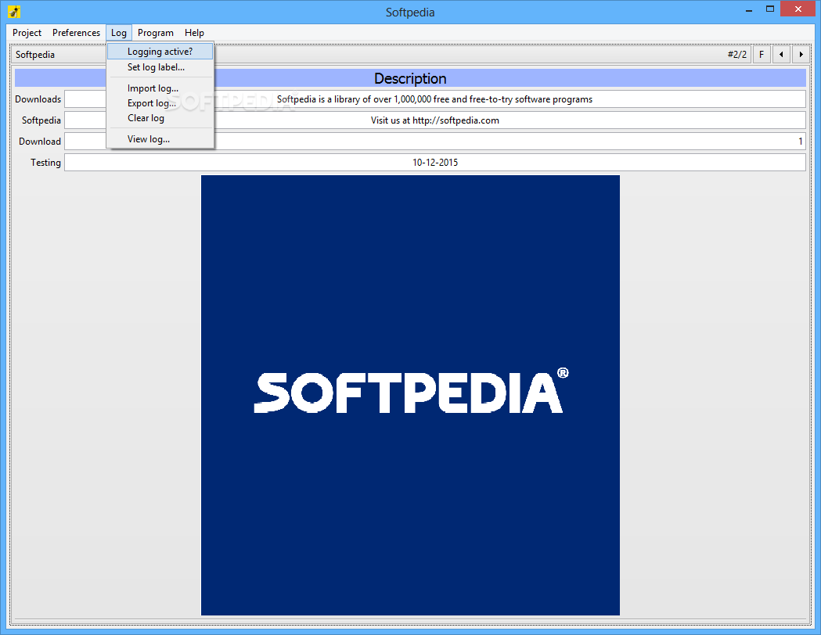The height and width of the screenshot is (635, 821).
Task: Click 'Softpedia' project name above Description
Action: pyautogui.click(x=35, y=55)
